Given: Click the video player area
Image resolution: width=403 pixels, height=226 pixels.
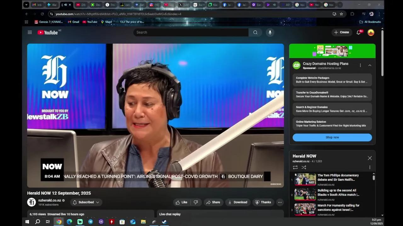Looking at the screenshot, I should (156, 116).
